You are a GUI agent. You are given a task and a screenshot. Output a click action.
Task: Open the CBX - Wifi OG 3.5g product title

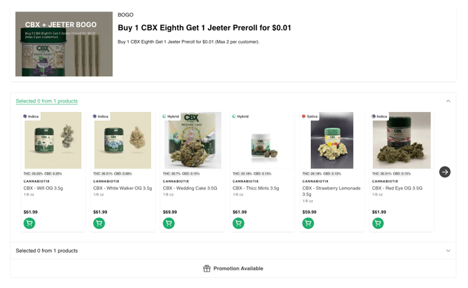pos(44,188)
